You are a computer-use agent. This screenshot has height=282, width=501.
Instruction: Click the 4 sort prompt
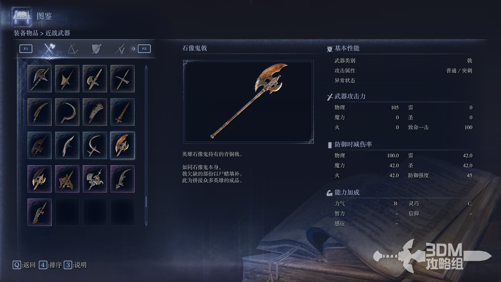(x=50, y=265)
